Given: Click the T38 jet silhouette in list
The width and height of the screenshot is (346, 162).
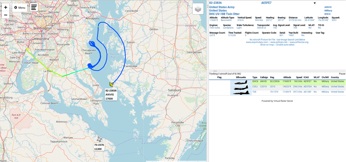Looking at the screenshot, I should click(241, 93).
